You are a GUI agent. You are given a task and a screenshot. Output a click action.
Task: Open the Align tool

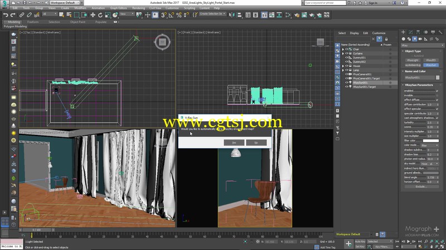(x=239, y=15)
